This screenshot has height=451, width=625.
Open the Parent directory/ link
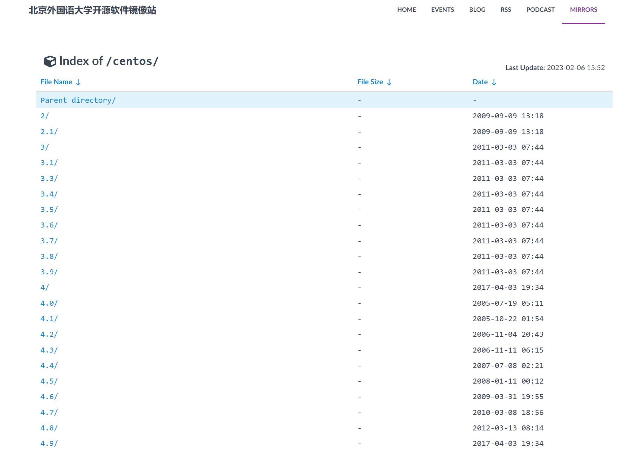pyautogui.click(x=78, y=100)
